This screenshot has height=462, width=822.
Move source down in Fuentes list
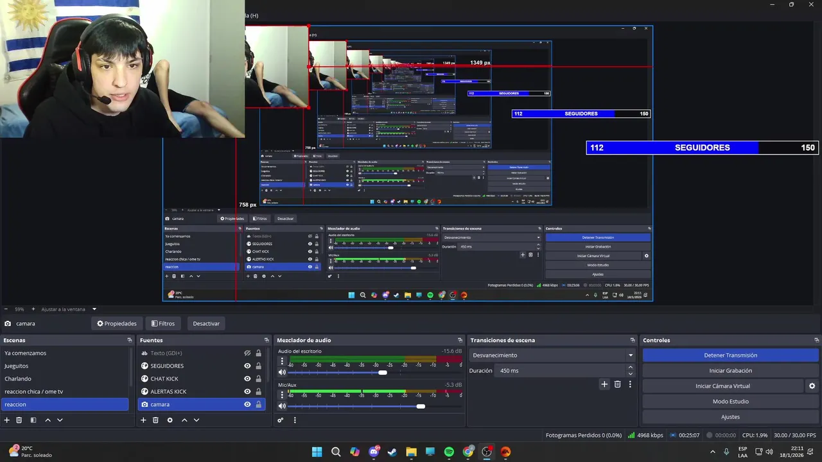pyautogui.click(x=197, y=420)
